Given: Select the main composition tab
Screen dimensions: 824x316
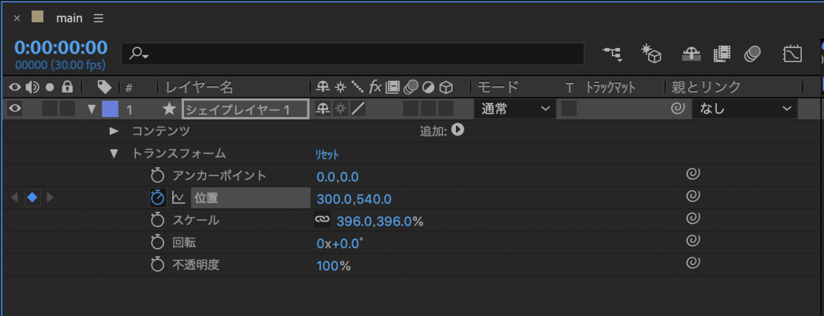Looking at the screenshot, I should point(70,18).
